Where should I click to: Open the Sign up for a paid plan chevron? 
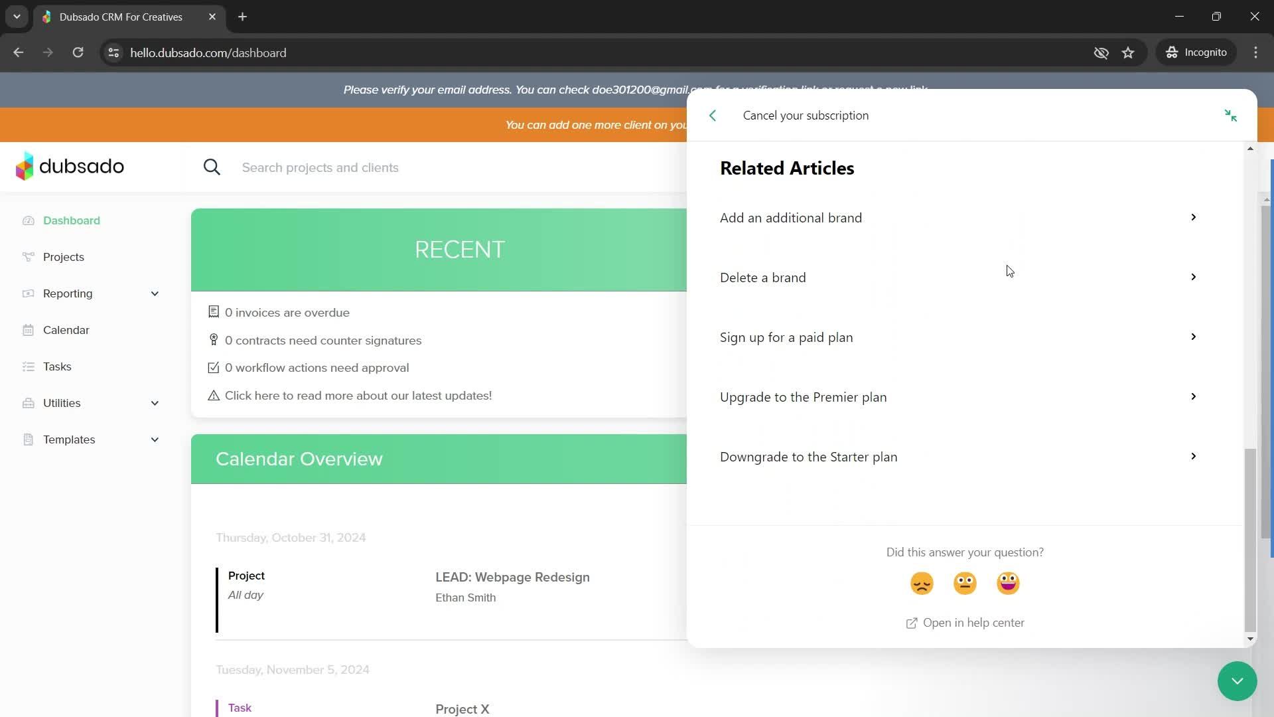tap(1193, 337)
